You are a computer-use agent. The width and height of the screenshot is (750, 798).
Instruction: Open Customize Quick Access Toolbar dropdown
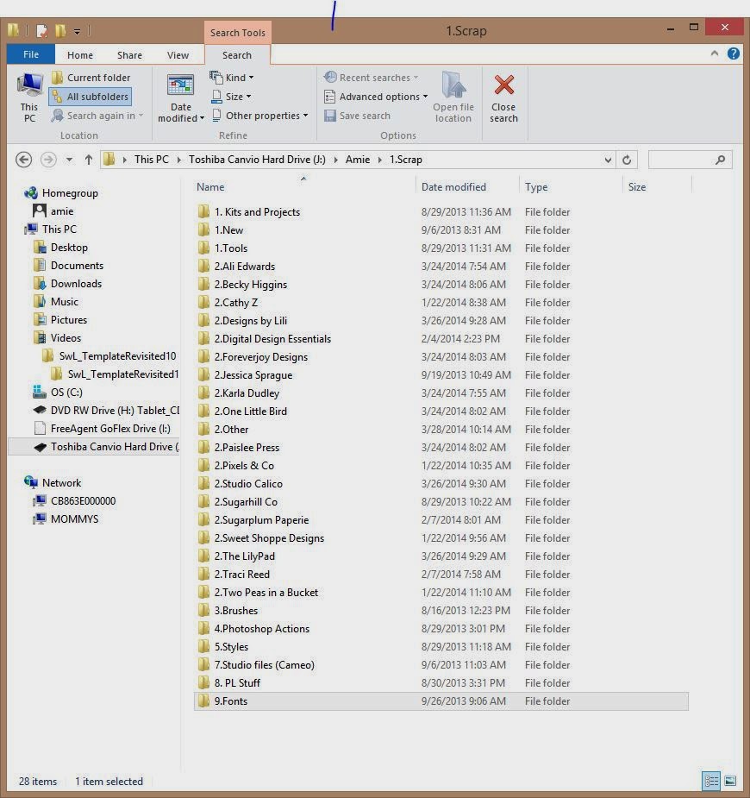(77, 32)
